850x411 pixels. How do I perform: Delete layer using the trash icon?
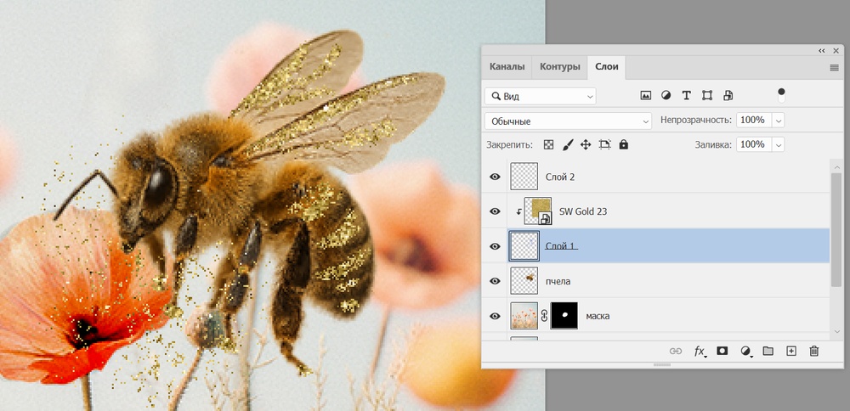point(813,351)
